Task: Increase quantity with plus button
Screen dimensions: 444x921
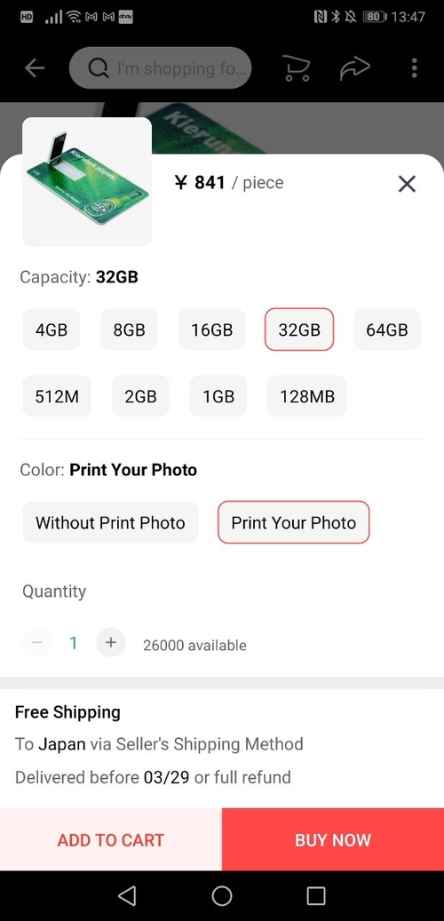Action: (111, 642)
